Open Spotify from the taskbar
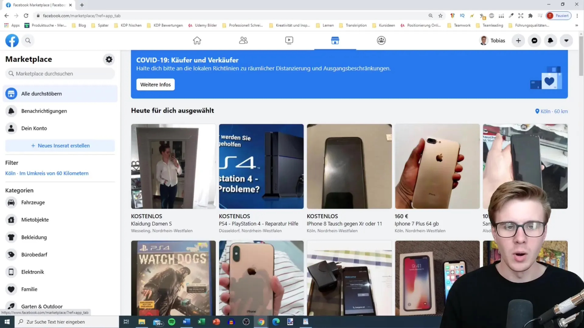This screenshot has height=328, width=584. [x=172, y=322]
